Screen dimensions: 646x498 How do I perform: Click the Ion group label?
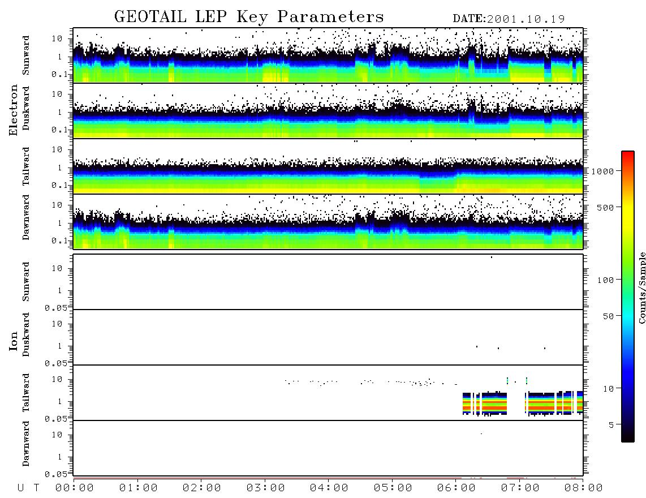(x=13, y=341)
